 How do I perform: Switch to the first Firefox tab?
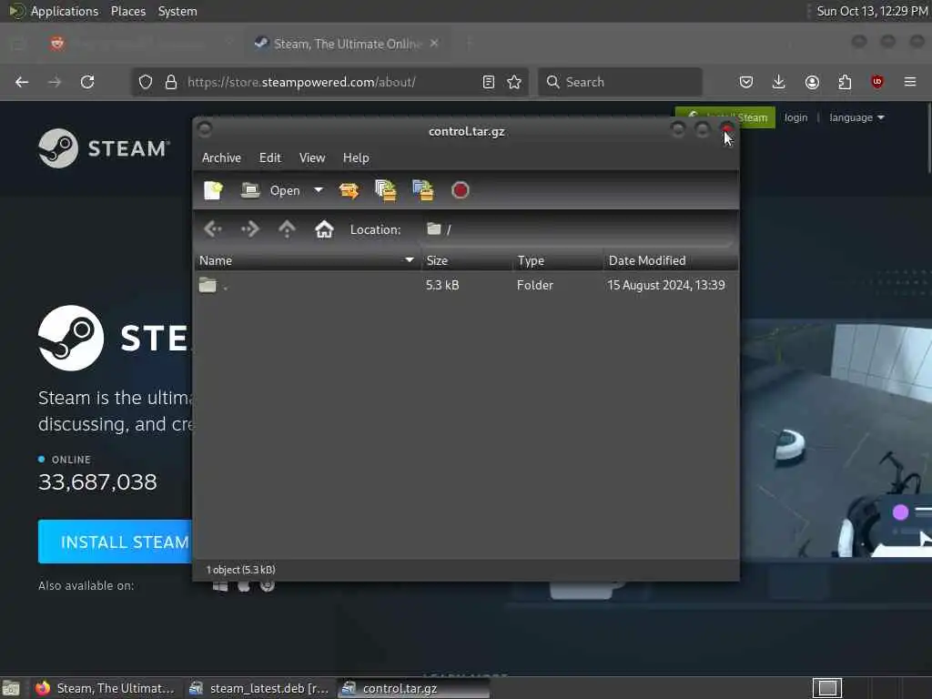[139, 44]
